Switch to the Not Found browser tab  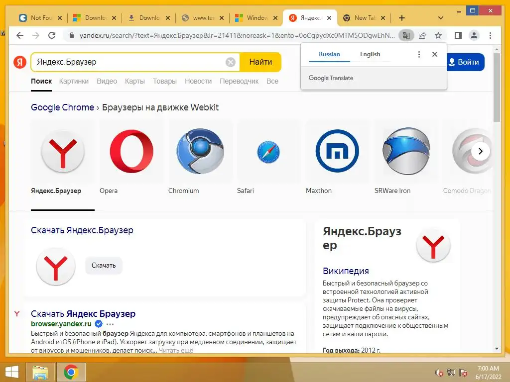pos(40,18)
